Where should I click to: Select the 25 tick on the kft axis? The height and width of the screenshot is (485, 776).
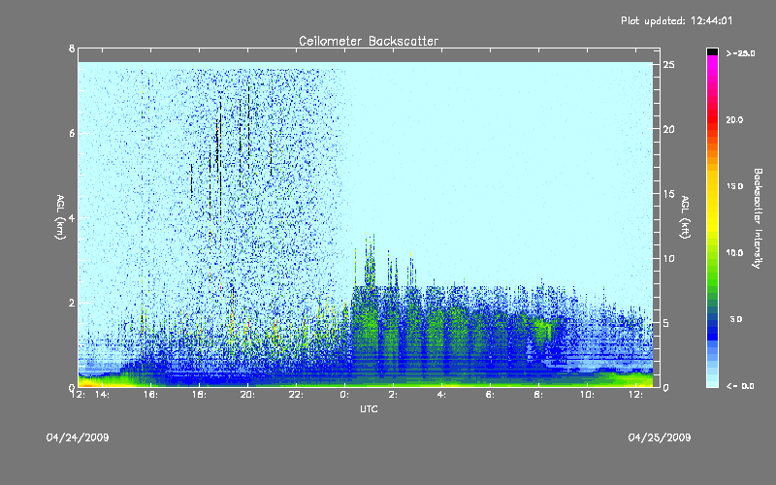click(x=669, y=65)
